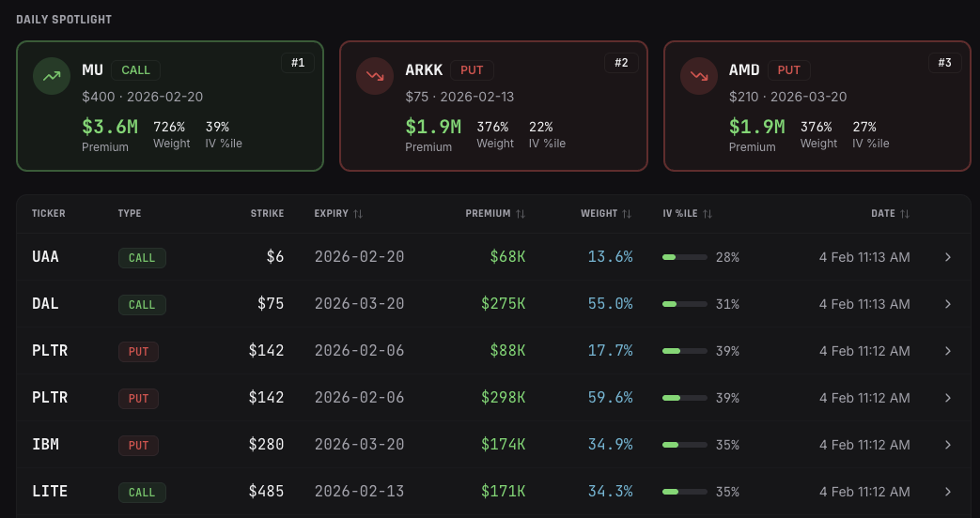Click the PUT badge on ARKK card
This screenshot has width=980, height=518.
click(472, 69)
